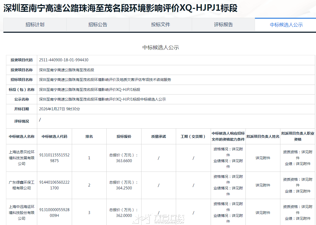Select candidate 上海达恩贝拉环境科技发展有限公司
The width and height of the screenshot is (316, 225).
pyautogui.click(x=22, y=158)
